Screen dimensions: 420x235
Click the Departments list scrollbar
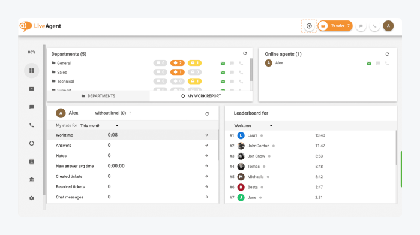pos(251,70)
